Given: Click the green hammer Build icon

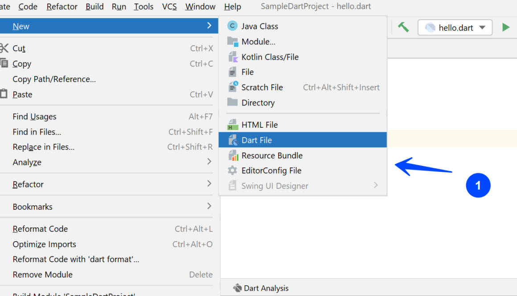Looking at the screenshot, I should [x=403, y=27].
